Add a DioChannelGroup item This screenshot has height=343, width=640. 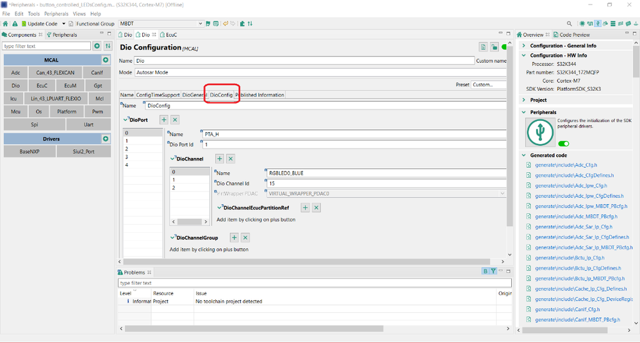click(234, 237)
